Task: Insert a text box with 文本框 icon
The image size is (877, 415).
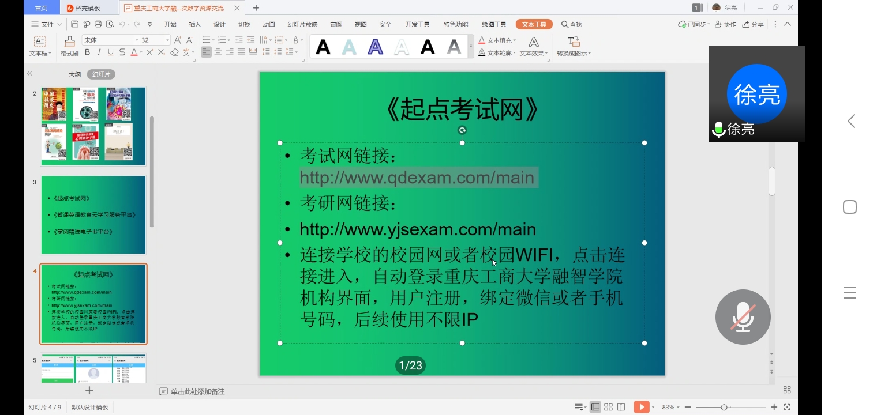Action: (40, 41)
